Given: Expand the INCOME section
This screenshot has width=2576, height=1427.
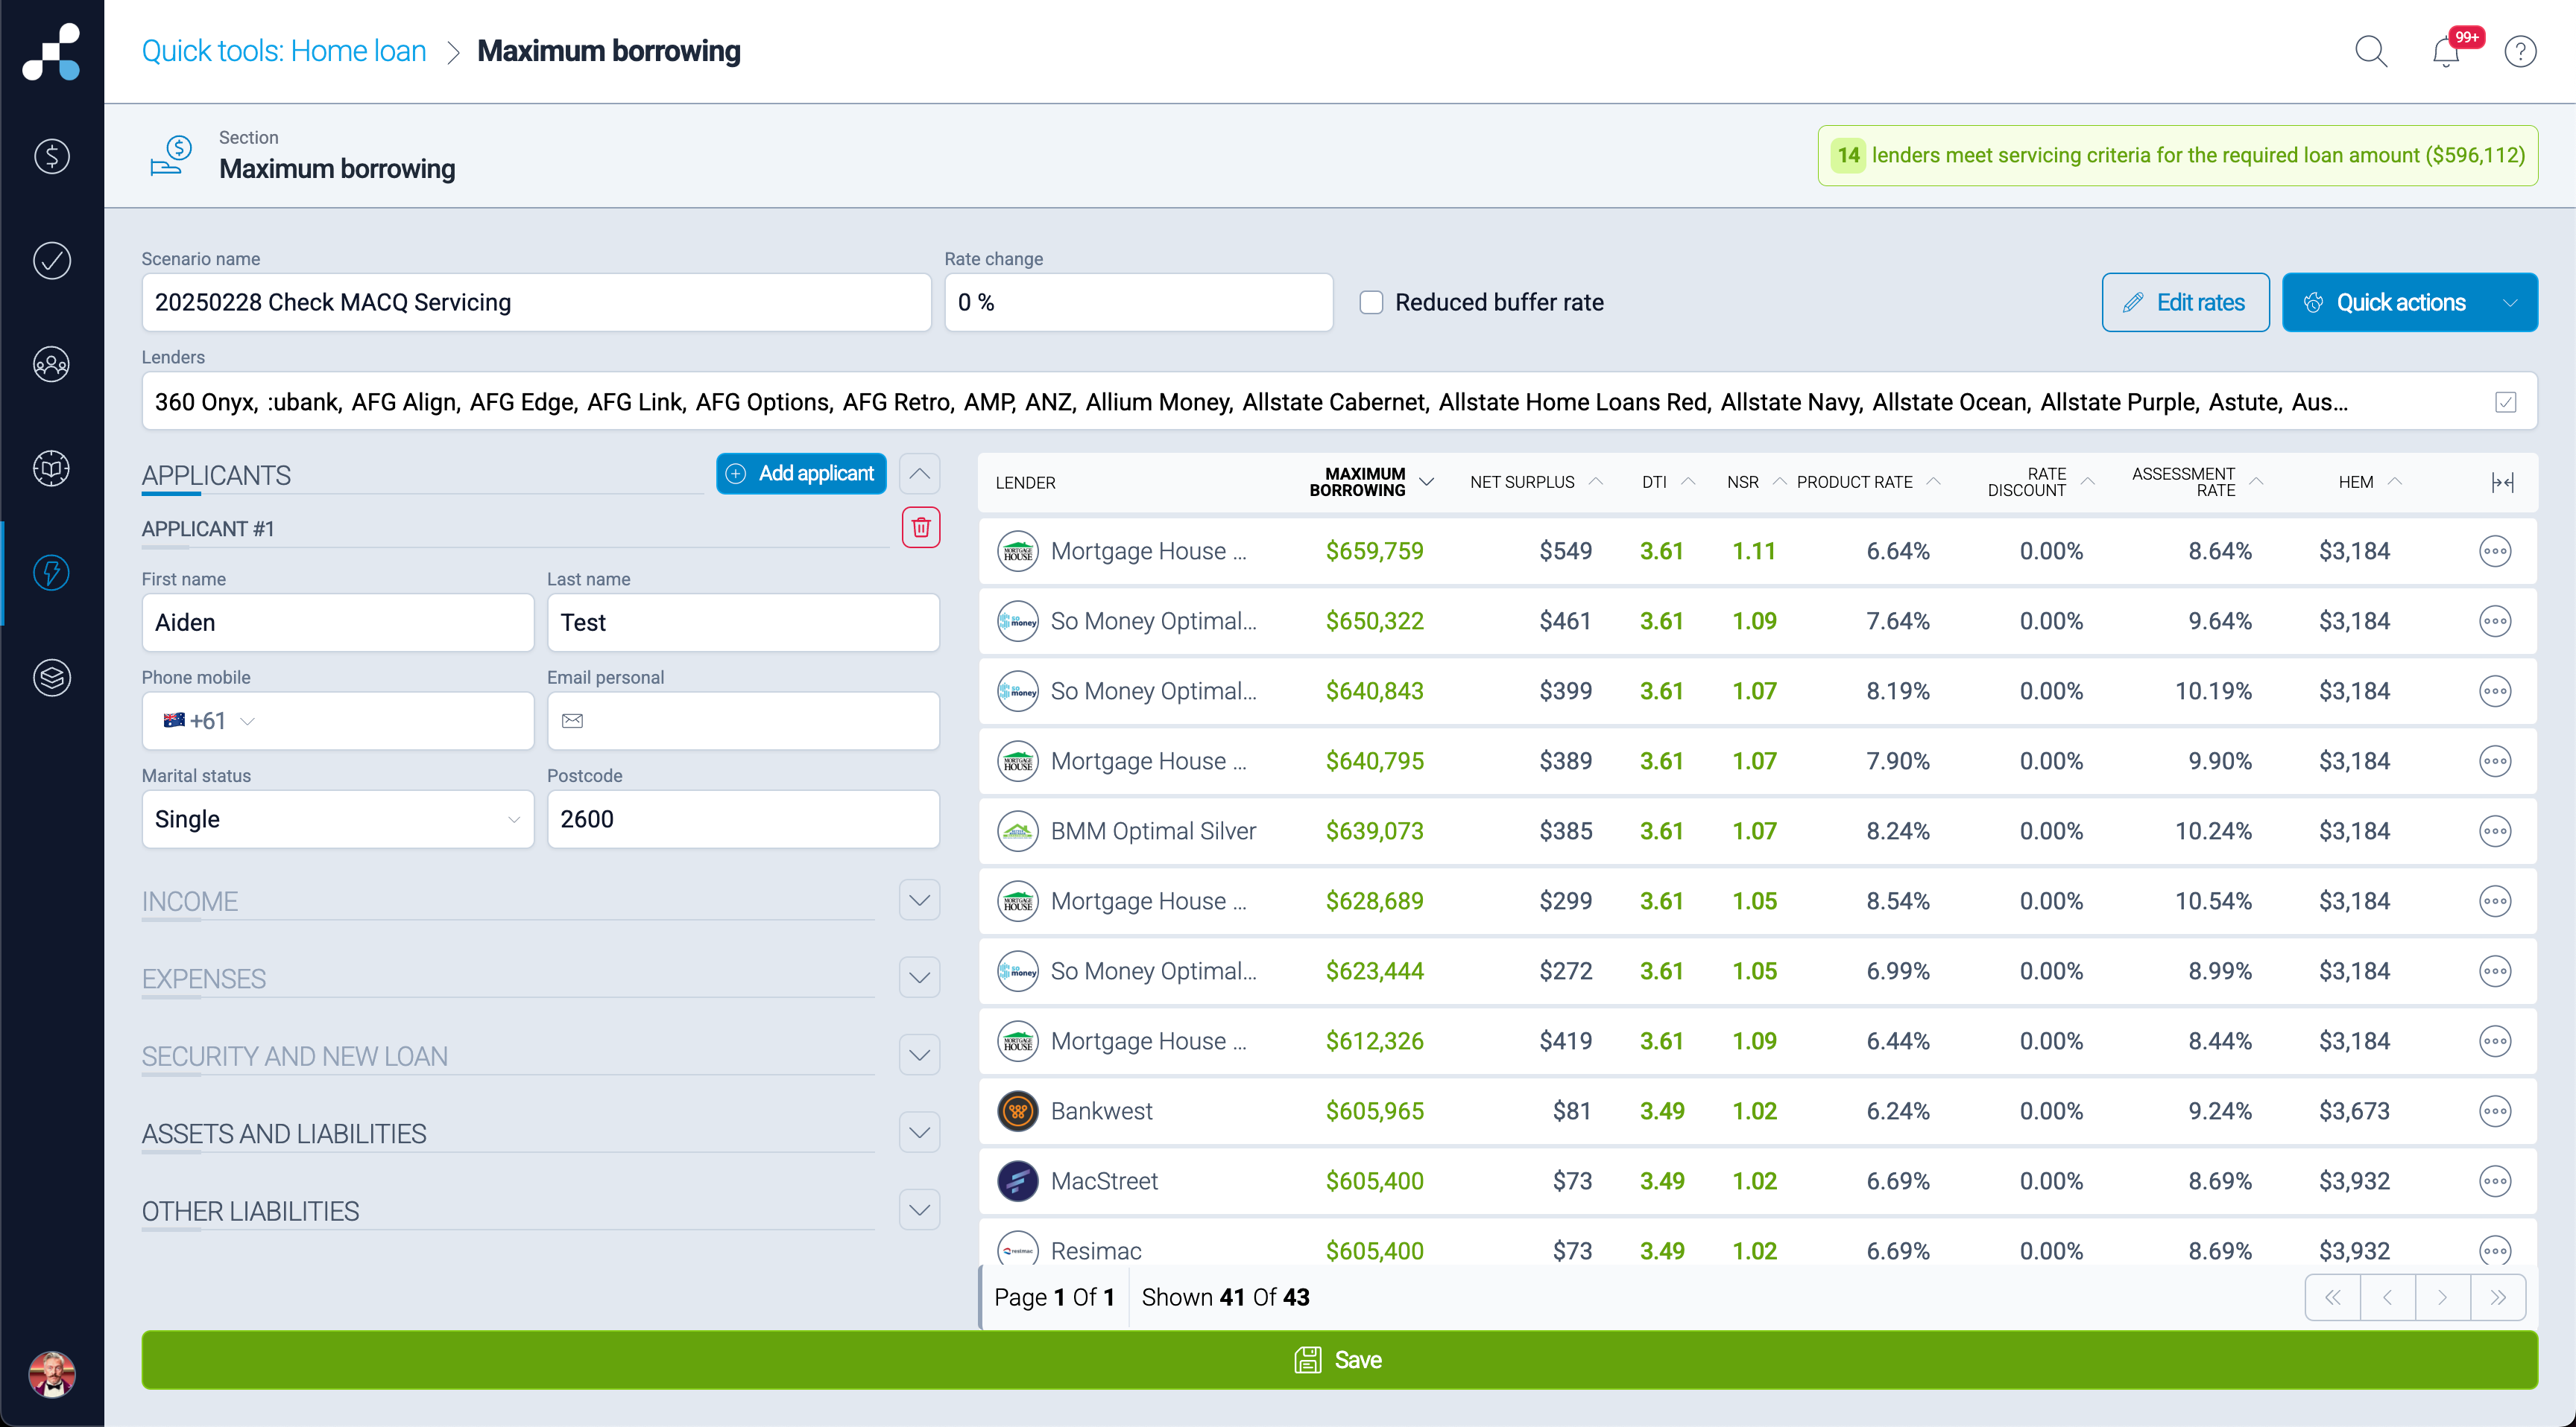Looking at the screenshot, I should [x=919, y=900].
